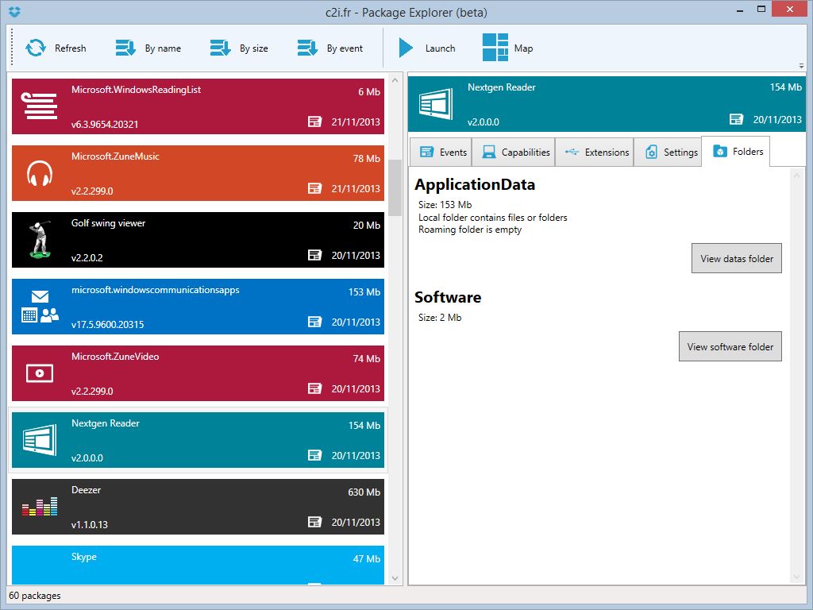
Task: Click event icon in WindowsReadingList row
Action: [314, 122]
